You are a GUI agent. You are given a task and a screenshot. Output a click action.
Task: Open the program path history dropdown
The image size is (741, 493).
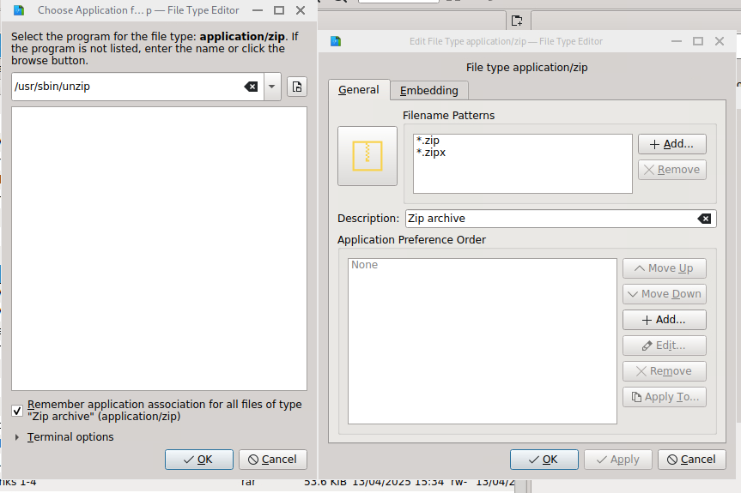pos(271,87)
